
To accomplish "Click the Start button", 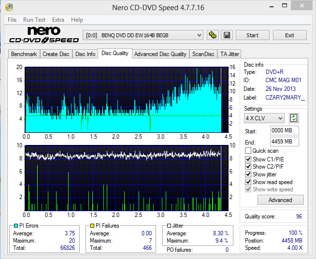I will 253,35.
